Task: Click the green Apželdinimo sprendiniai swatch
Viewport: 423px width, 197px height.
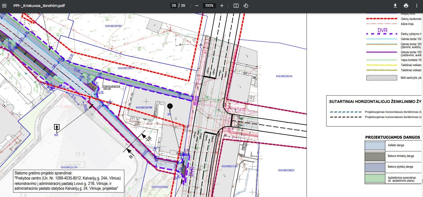Action: 375,178
